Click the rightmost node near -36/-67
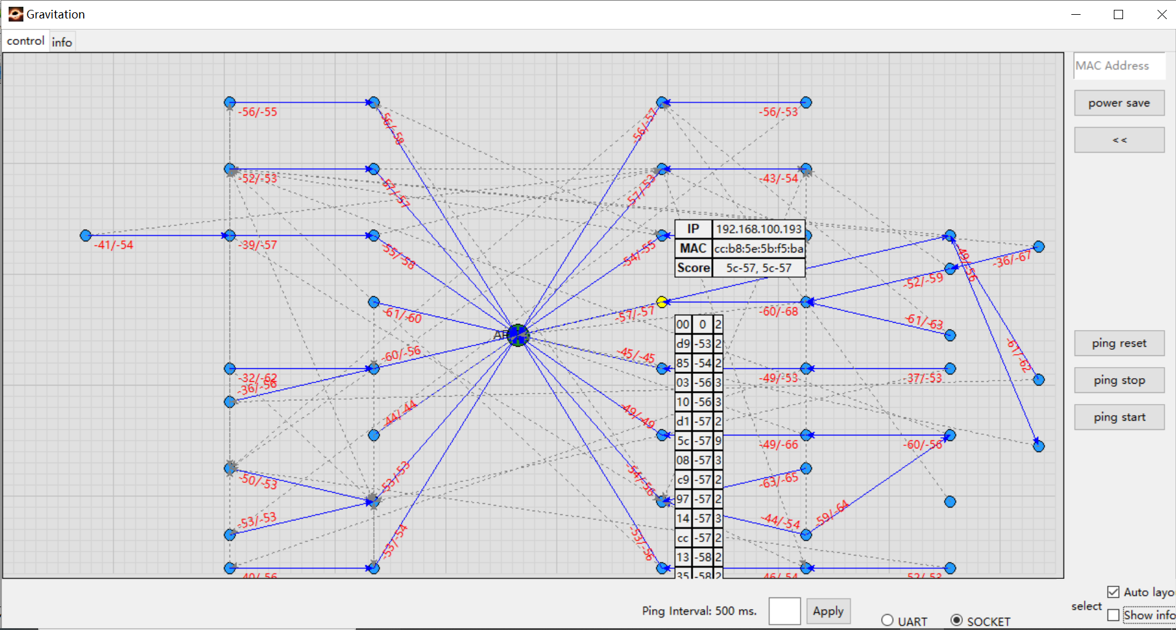1176x630 pixels. pyautogui.click(x=1039, y=246)
